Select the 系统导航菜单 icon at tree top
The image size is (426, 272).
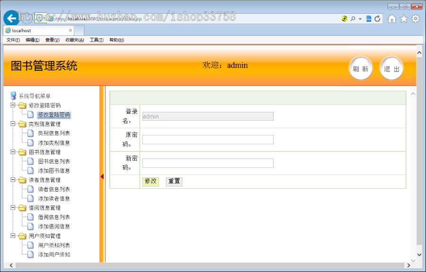[x=13, y=95]
